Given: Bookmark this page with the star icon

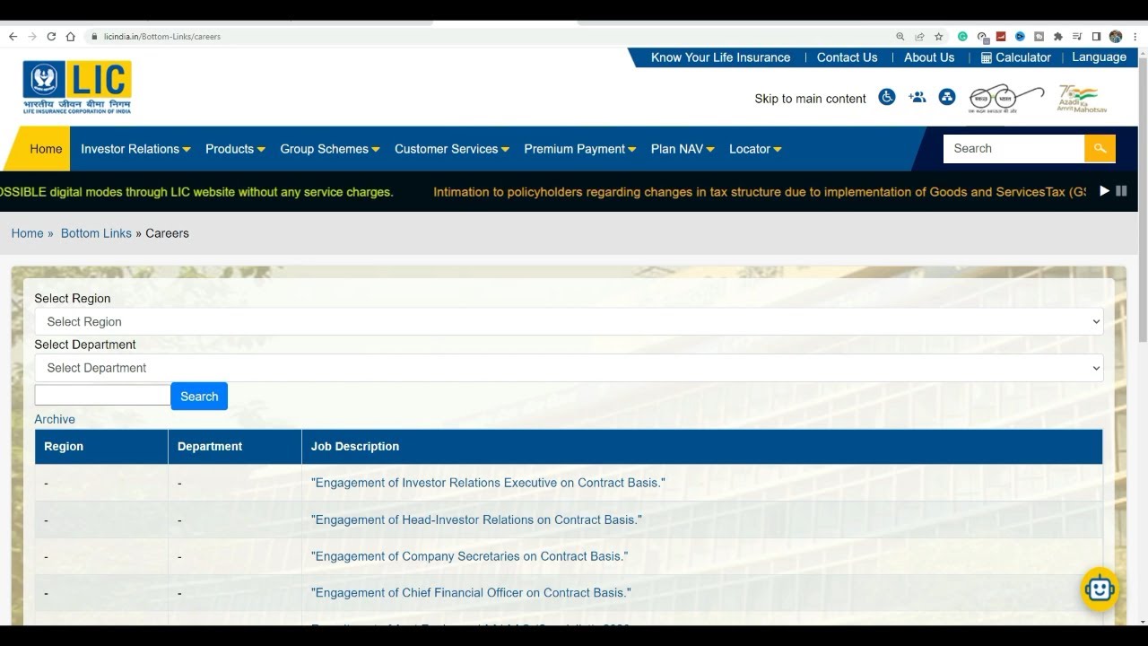Looking at the screenshot, I should pyautogui.click(x=939, y=37).
